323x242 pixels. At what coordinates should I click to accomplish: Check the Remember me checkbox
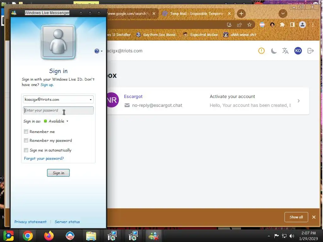pos(26,131)
